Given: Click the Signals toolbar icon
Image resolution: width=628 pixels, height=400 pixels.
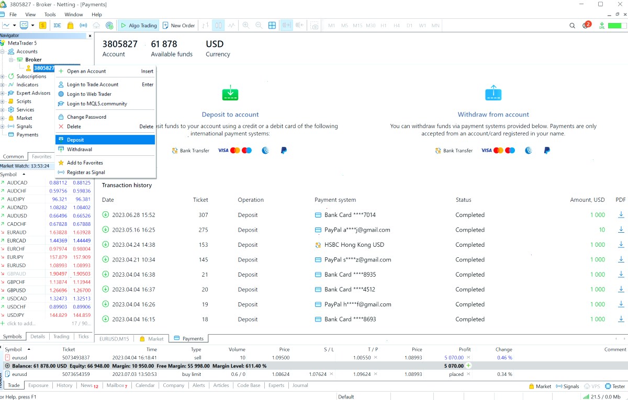Looking at the screenshot, I should (83, 25).
